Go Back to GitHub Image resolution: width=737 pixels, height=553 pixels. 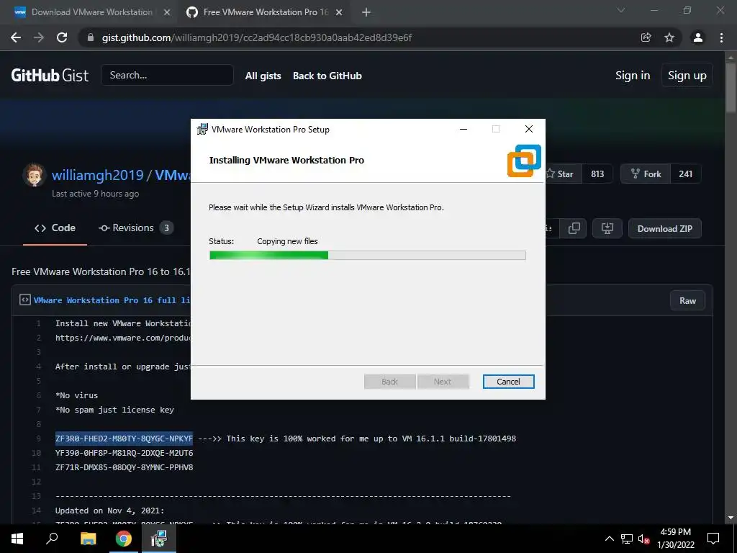327,76
